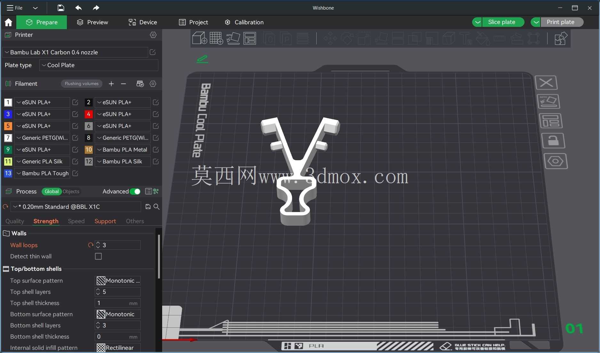The height and width of the screenshot is (353, 600).
Task: Add a filament with plus icon
Action: pos(111,84)
